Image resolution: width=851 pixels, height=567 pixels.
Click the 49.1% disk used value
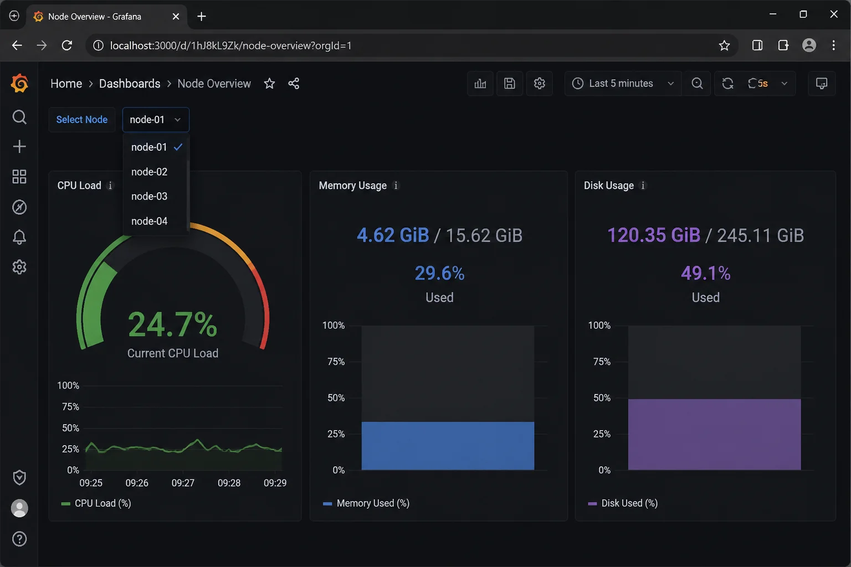[x=706, y=273]
